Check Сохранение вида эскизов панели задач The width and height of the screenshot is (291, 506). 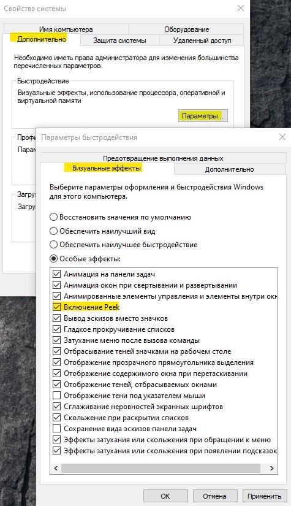point(56,429)
